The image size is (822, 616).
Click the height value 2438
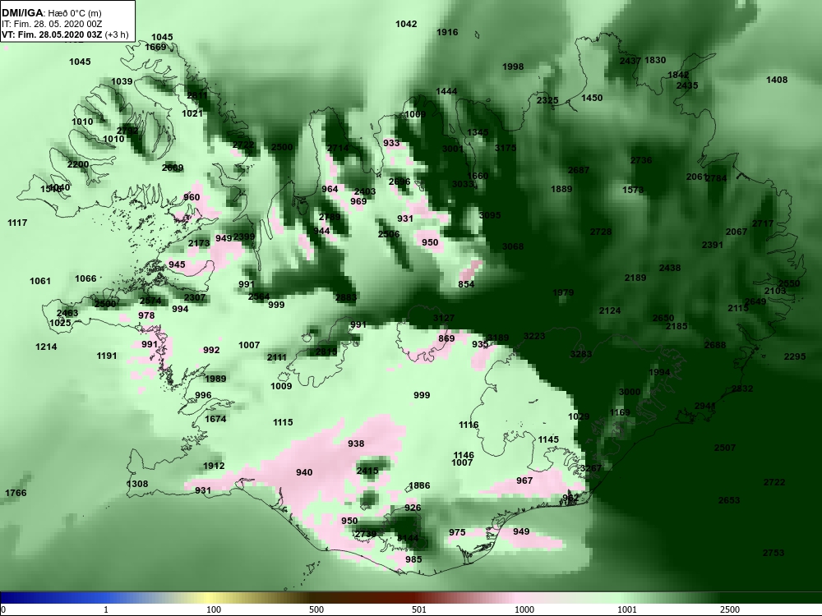point(670,269)
